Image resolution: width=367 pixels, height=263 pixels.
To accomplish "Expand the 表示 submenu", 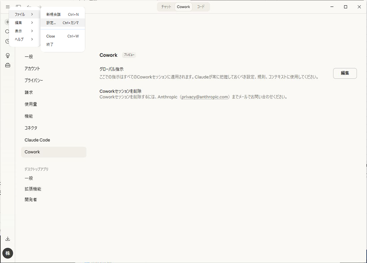I will click(24, 31).
